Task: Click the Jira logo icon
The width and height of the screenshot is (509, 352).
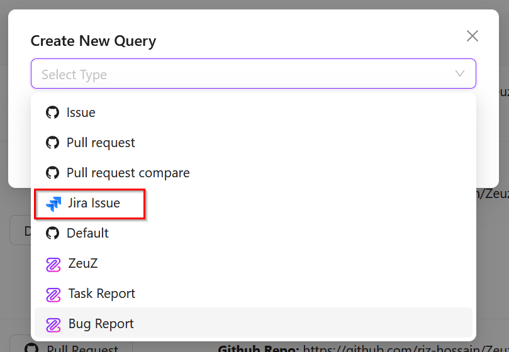Action: [x=53, y=203]
